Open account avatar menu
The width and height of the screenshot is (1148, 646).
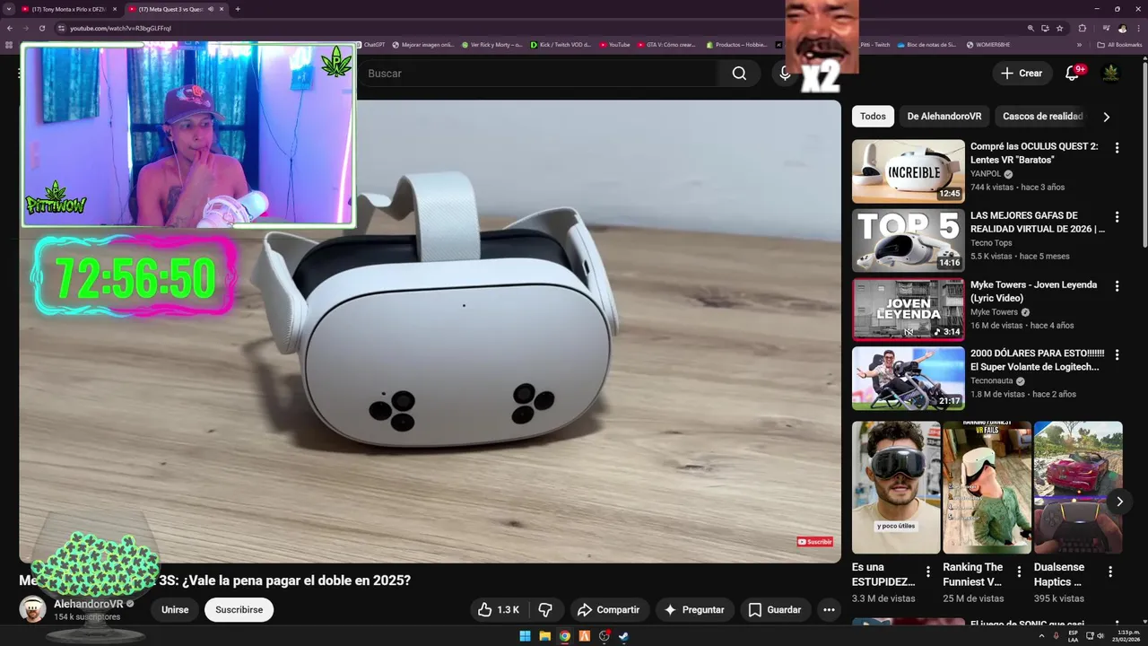click(1110, 74)
